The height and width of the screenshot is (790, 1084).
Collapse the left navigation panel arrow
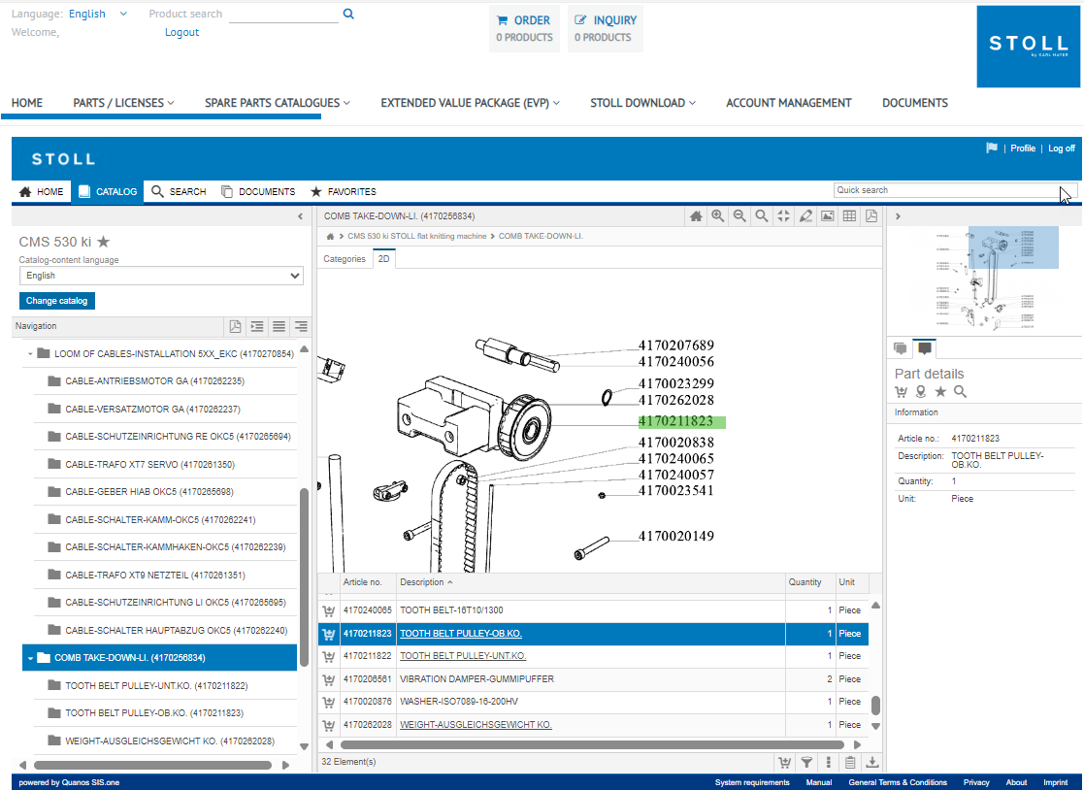pyautogui.click(x=300, y=216)
